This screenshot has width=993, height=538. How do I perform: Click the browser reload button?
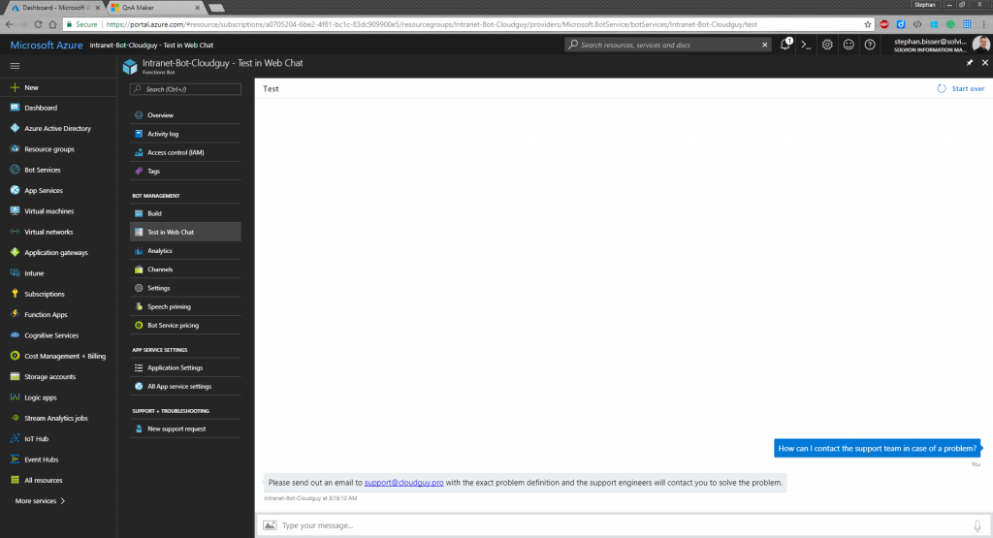pos(38,24)
